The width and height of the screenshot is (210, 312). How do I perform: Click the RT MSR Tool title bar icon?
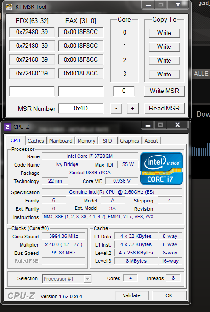[x=9, y=7]
